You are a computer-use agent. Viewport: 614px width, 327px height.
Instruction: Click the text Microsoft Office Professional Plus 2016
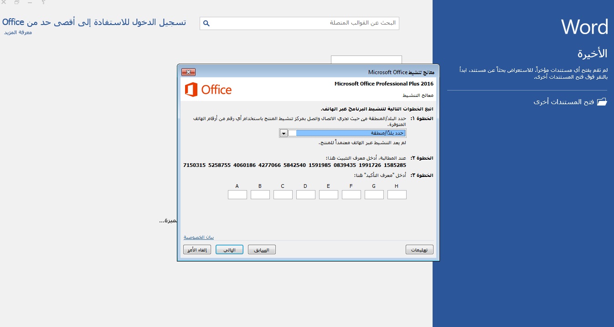384,84
